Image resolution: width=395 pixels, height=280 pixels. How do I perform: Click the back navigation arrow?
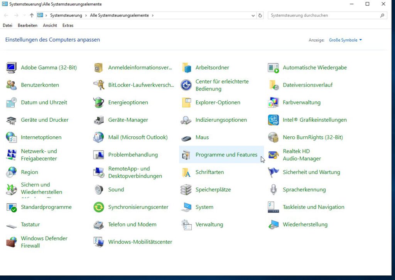[6, 15]
